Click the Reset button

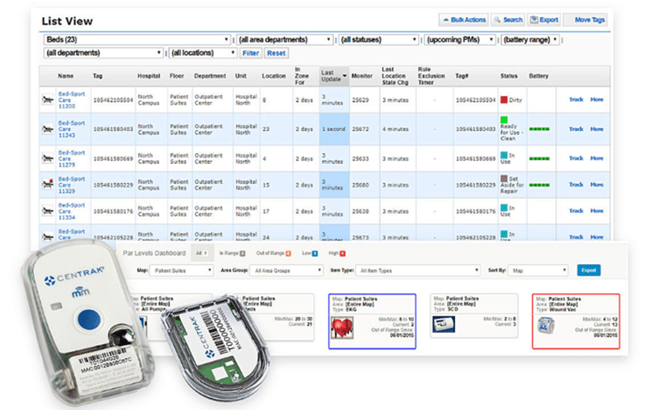tap(276, 53)
